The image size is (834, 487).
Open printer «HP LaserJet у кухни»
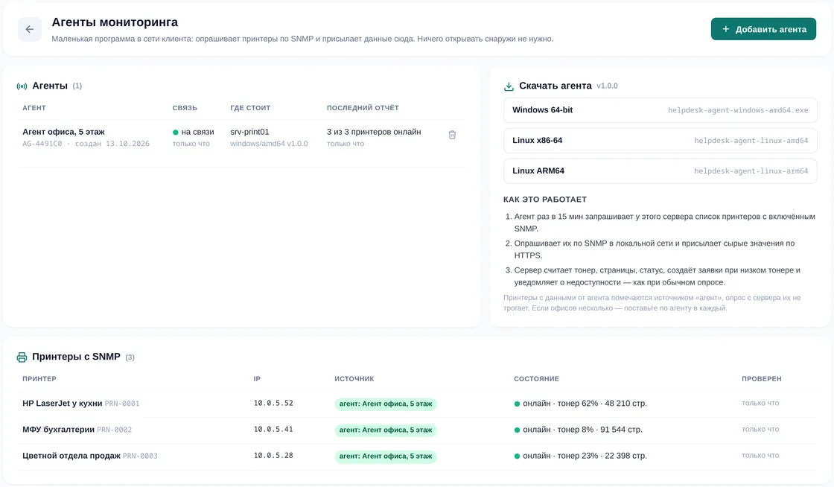pyautogui.click(x=63, y=404)
